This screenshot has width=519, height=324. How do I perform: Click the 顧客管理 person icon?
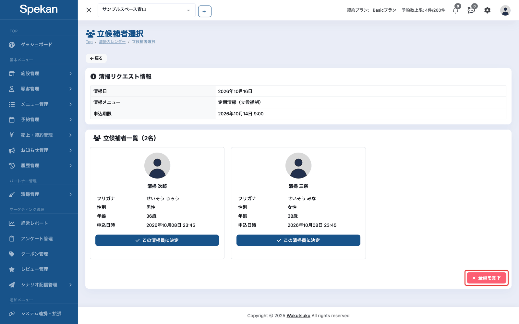pyautogui.click(x=12, y=89)
